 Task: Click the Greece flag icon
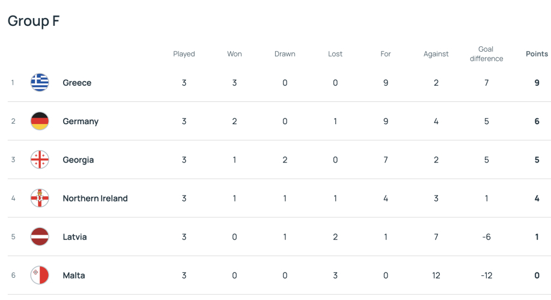[x=40, y=83]
